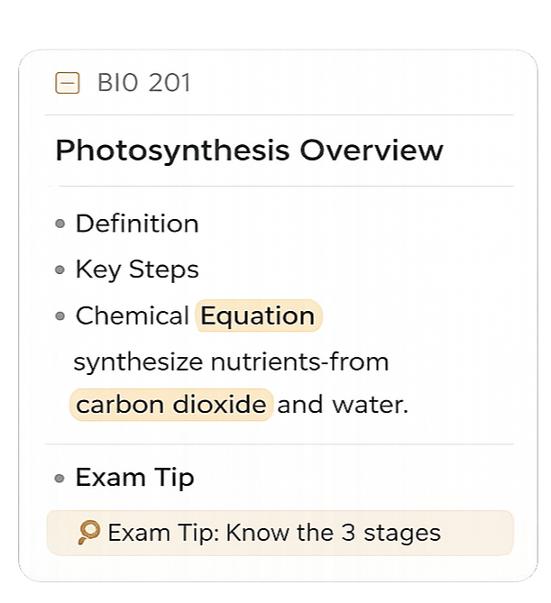The width and height of the screenshot is (551, 603).
Task: Click the bullet before Chemical Equation
Action: pos(60,316)
